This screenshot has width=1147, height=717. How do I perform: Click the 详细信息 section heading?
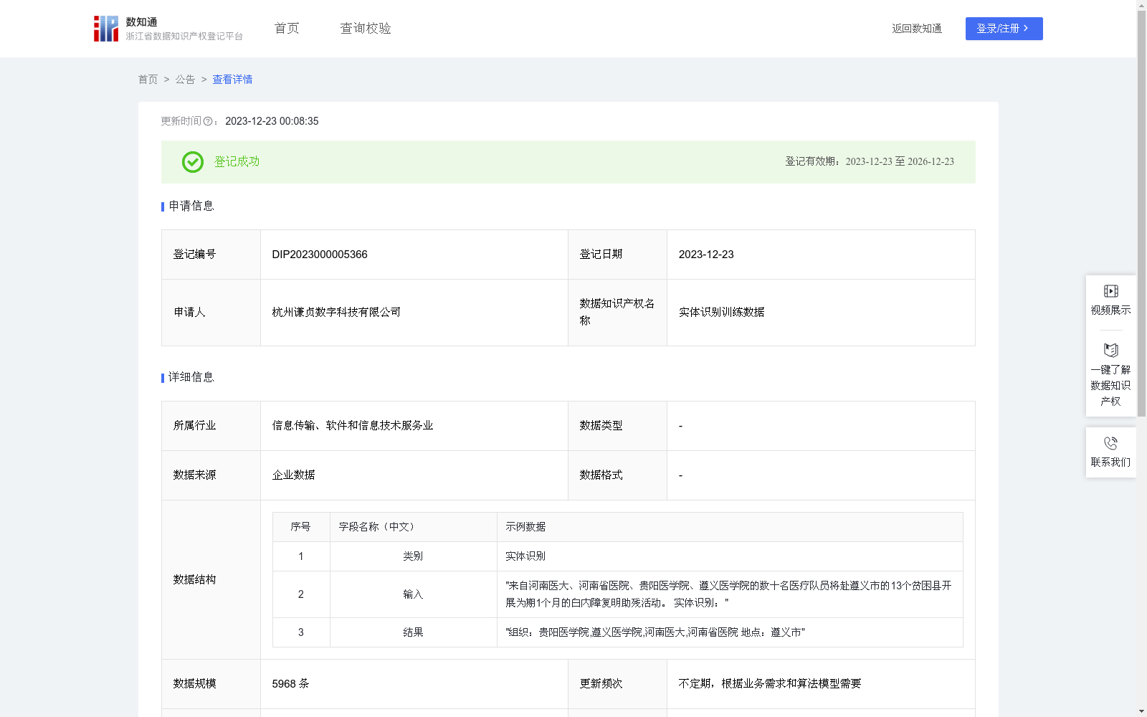tap(191, 378)
